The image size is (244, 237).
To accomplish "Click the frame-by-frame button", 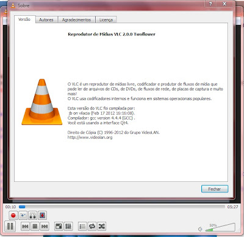I will (42, 215).
